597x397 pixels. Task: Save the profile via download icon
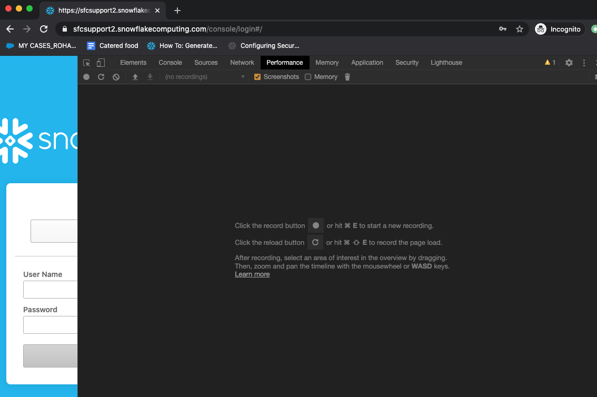[150, 76]
